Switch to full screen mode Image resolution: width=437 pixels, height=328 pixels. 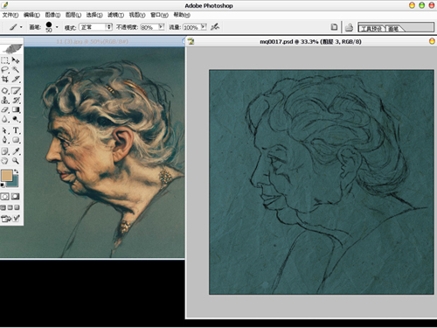pos(17,207)
